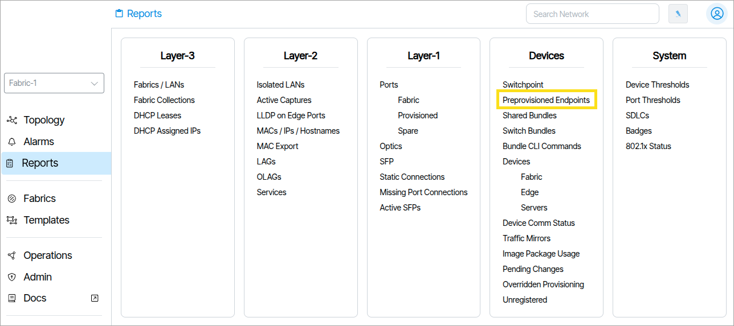734x326 pixels.
Task: Select Provisioned under Ports
Action: coord(418,115)
